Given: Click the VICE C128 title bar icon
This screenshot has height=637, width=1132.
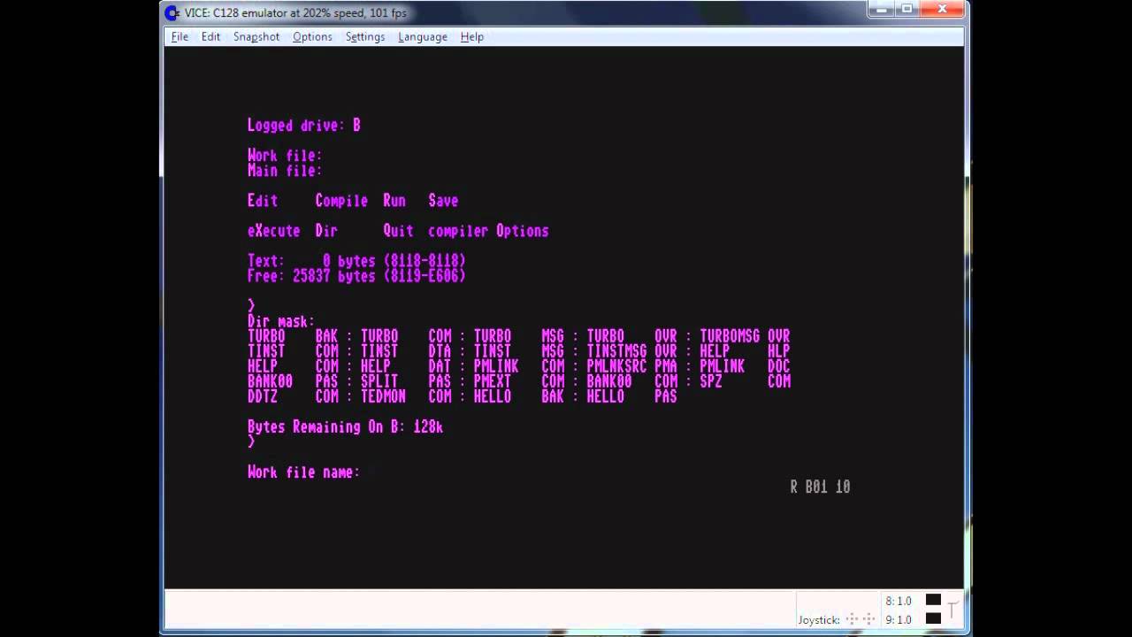Looking at the screenshot, I should tap(172, 12).
